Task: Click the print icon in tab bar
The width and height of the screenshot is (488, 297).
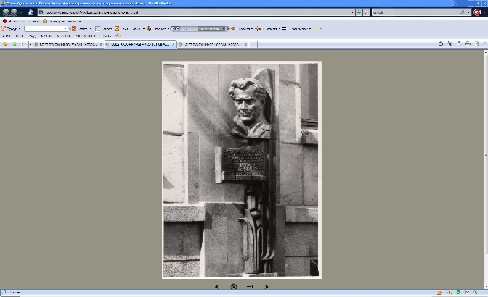Action: pos(468,44)
